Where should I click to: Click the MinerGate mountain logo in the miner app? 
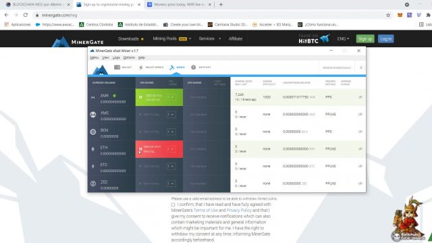[x=100, y=70]
